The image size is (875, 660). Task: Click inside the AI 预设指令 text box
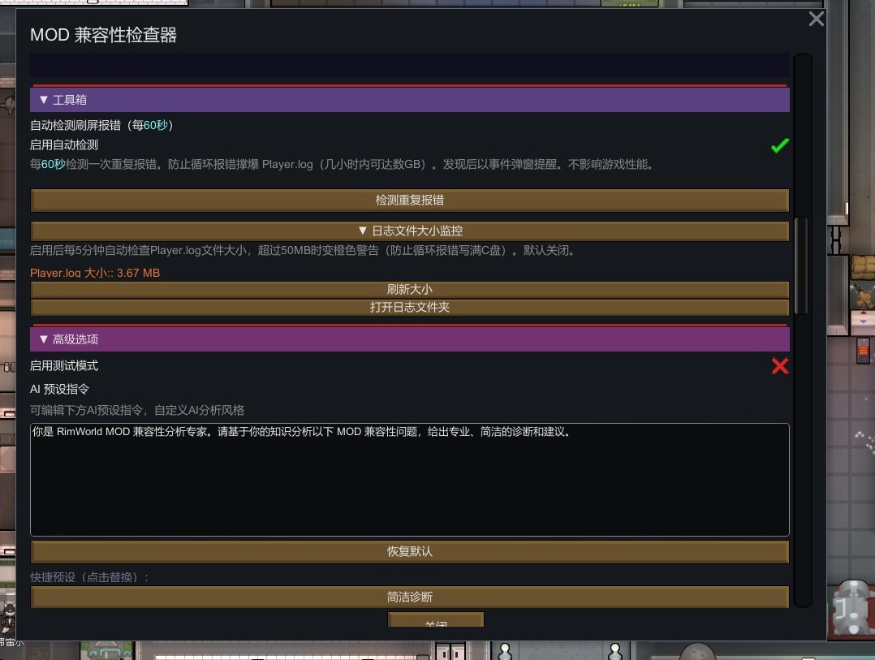point(410,480)
